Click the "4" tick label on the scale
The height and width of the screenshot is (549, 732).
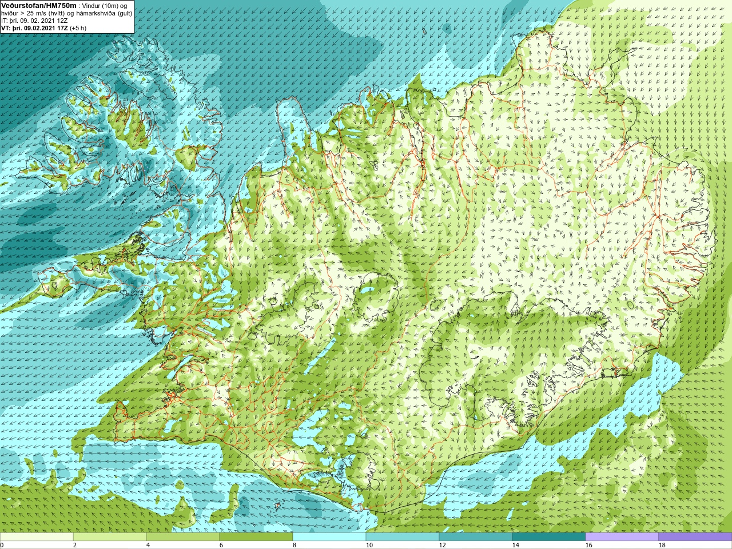(x=148, y=545)
